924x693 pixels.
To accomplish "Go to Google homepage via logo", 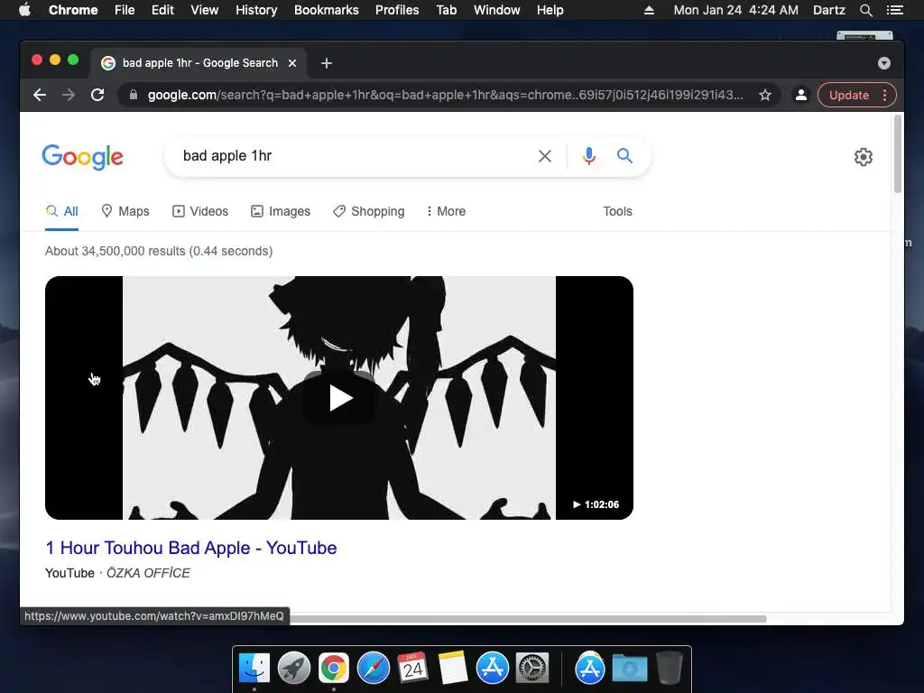I will point(82,157).
